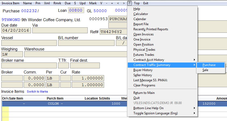Click the Warehouse input field
This screenshot has height=121, width=227.
tap(76, 54)
